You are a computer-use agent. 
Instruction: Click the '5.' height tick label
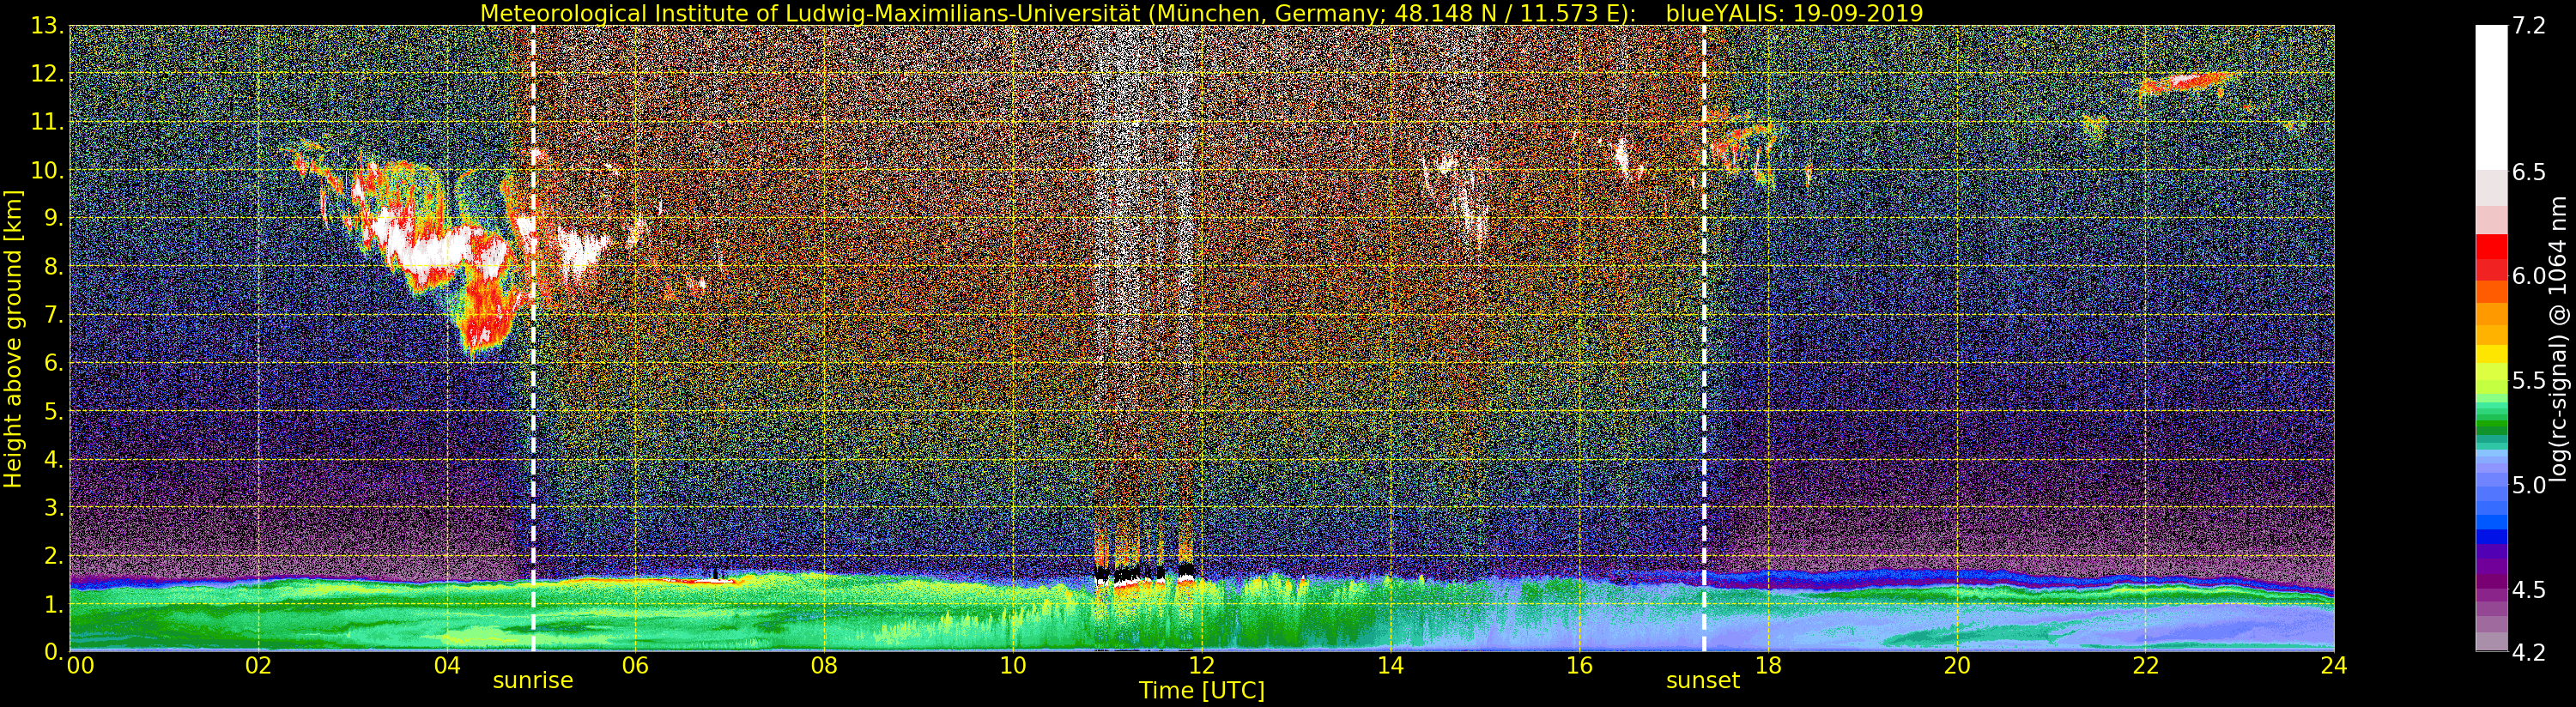(53, 411)
